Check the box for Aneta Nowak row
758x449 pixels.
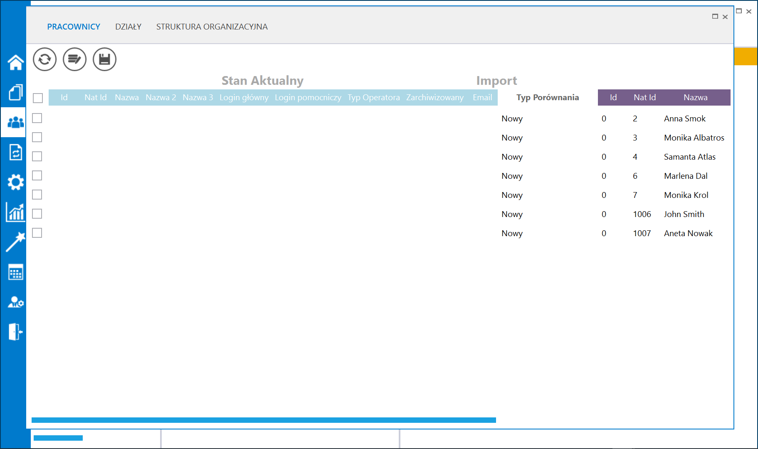pos(37,233)
